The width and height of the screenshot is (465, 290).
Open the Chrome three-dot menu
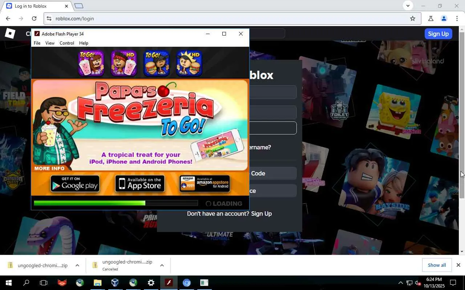[x=457, y=18]
